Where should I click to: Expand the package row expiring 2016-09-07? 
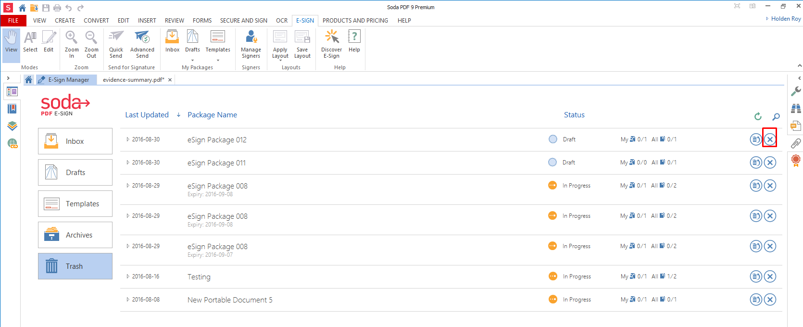point(128,246)
